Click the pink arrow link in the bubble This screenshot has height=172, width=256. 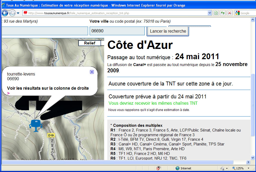click(x=8, y=93)
